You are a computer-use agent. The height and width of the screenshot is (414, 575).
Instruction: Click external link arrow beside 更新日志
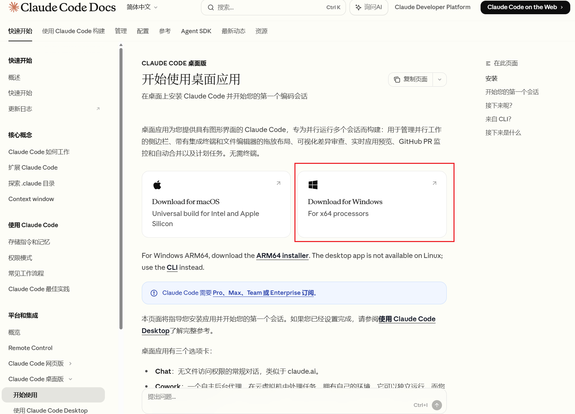pyautogui.click(x=98, y=109)
